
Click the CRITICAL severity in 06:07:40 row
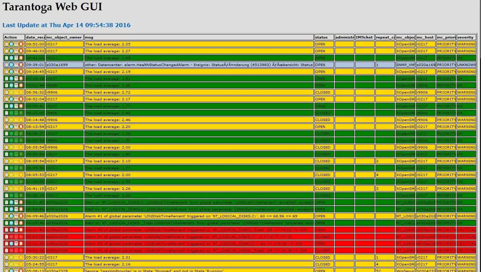pyautogui.click(x=466, y=230)
